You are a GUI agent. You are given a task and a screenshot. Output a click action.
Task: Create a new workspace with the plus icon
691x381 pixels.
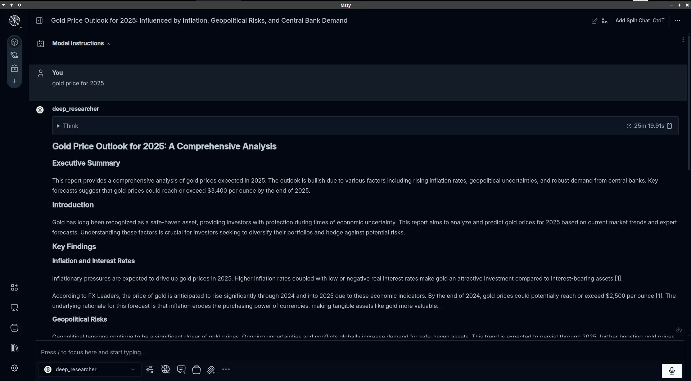[x=14, y=81]
